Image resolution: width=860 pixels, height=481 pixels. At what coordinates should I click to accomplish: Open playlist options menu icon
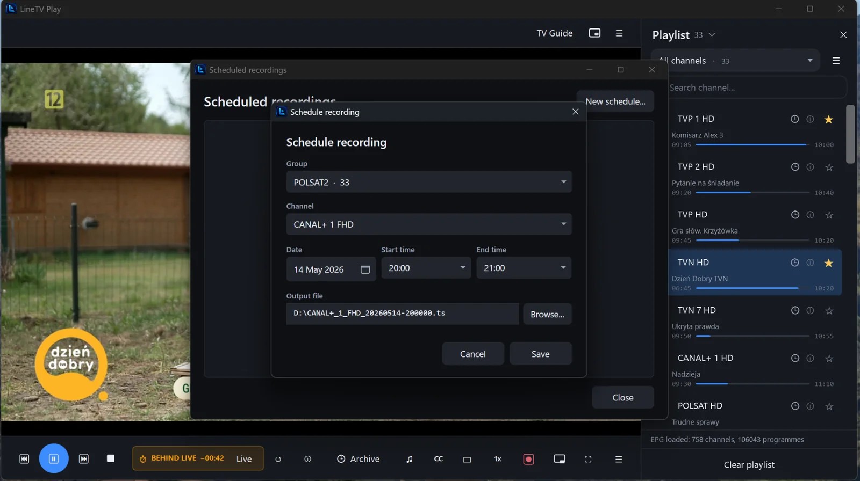836,61
